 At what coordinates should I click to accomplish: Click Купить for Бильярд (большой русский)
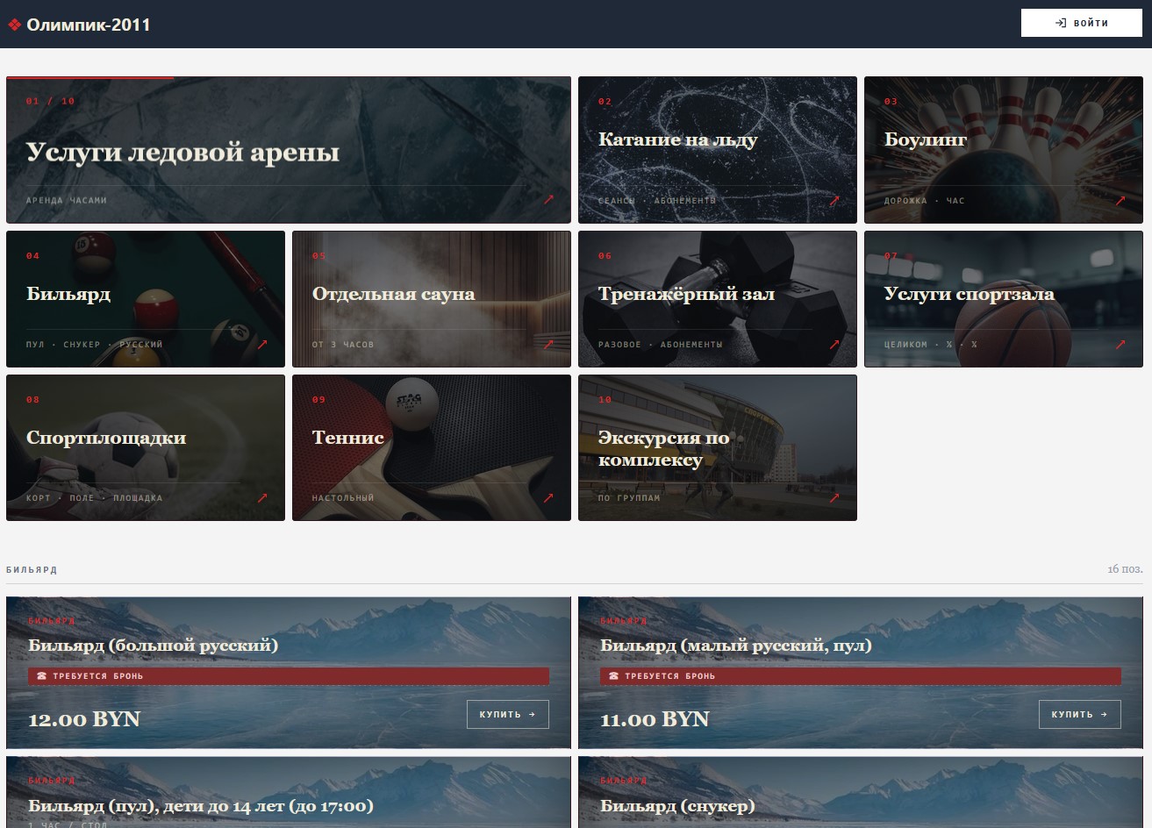pyautogui.click(x=508, y=714)
